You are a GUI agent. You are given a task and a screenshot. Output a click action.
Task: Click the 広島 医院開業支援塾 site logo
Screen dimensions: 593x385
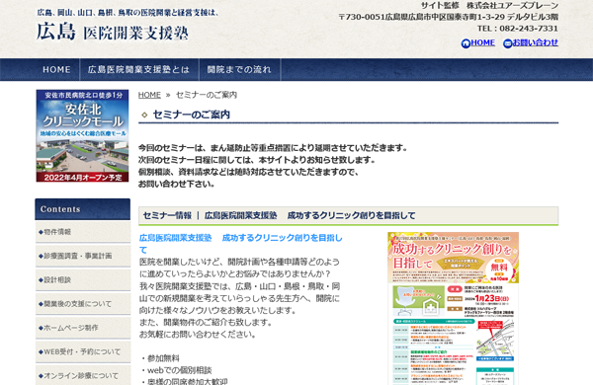[x=113, y=31]
